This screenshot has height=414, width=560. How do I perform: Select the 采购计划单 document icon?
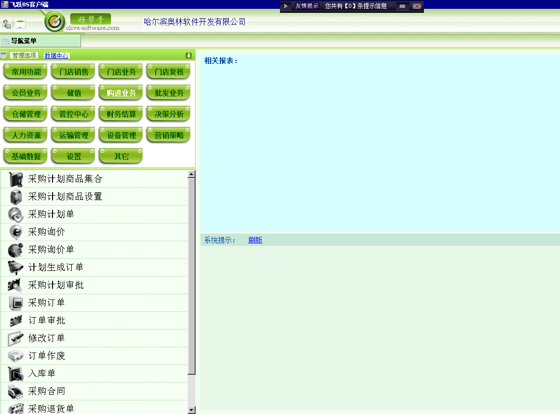14,214
